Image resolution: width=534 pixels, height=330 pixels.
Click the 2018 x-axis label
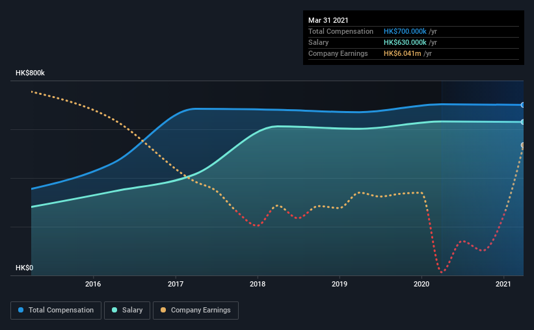(258, 284)
